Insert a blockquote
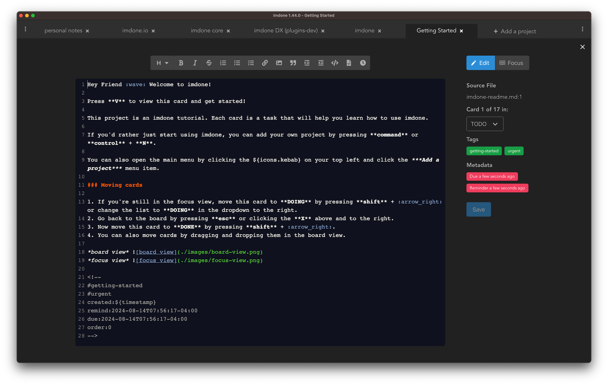Image resolution: width=608 pixels, height=385 pixels. click(x=293, y=63)
